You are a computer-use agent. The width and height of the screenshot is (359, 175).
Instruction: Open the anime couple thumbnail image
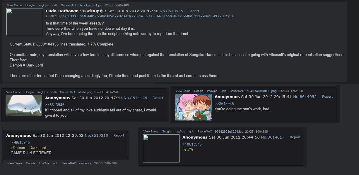click(193, 107)
